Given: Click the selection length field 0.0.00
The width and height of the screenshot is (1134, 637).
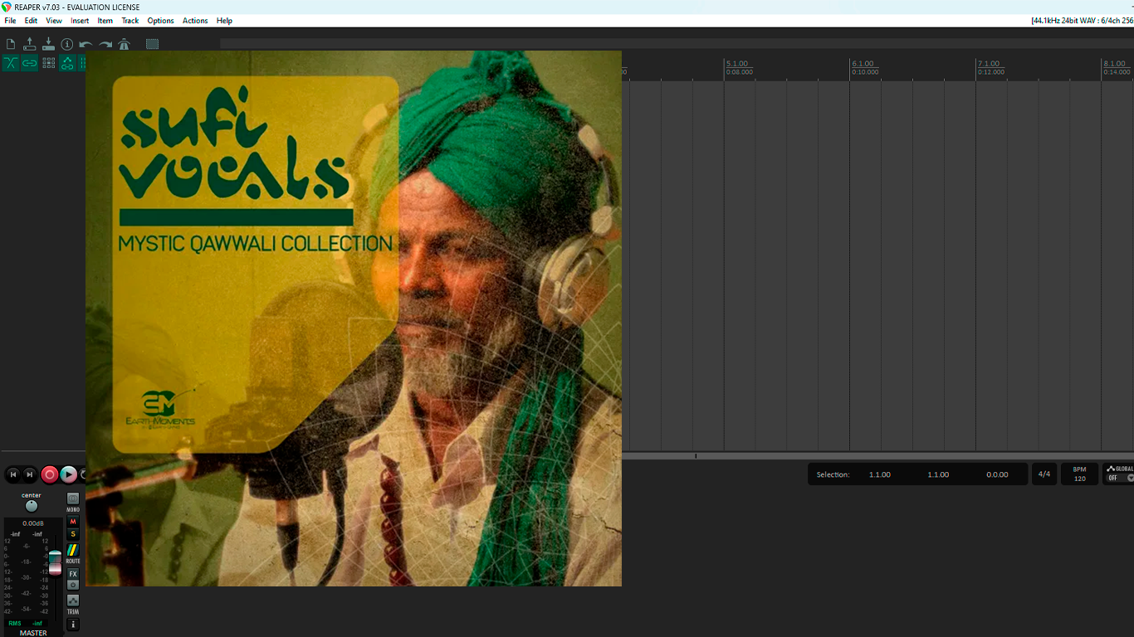Looking at the screenshot, I should pyautogui.click(x=997, y=474).
